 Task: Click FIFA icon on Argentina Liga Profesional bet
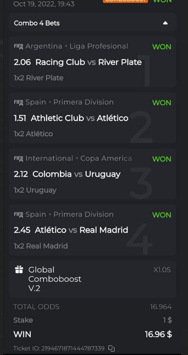pos(19,47)
